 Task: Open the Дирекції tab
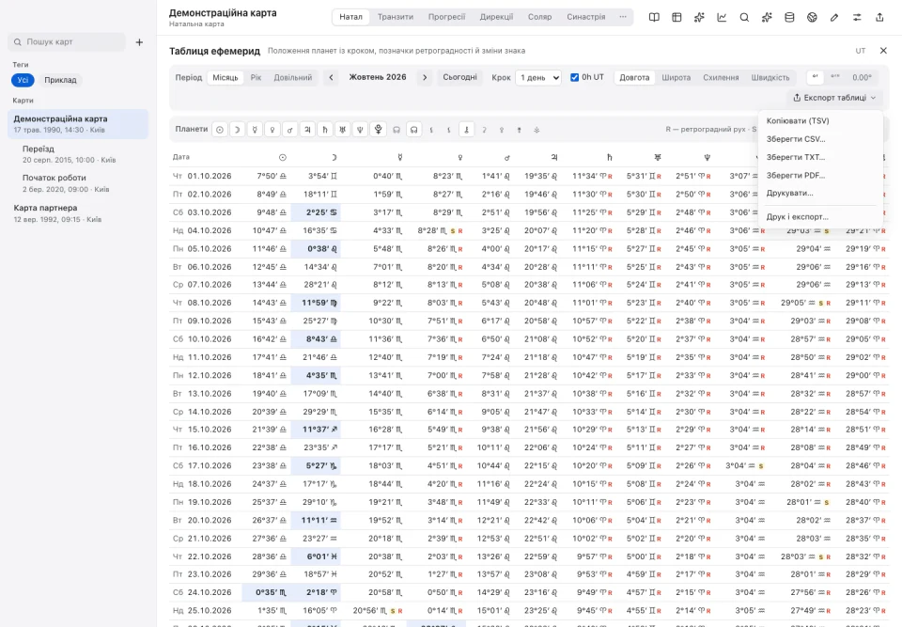(496, 17)
